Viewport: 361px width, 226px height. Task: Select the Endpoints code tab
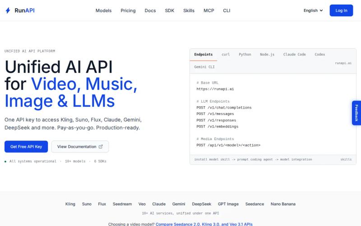(204, 54)
